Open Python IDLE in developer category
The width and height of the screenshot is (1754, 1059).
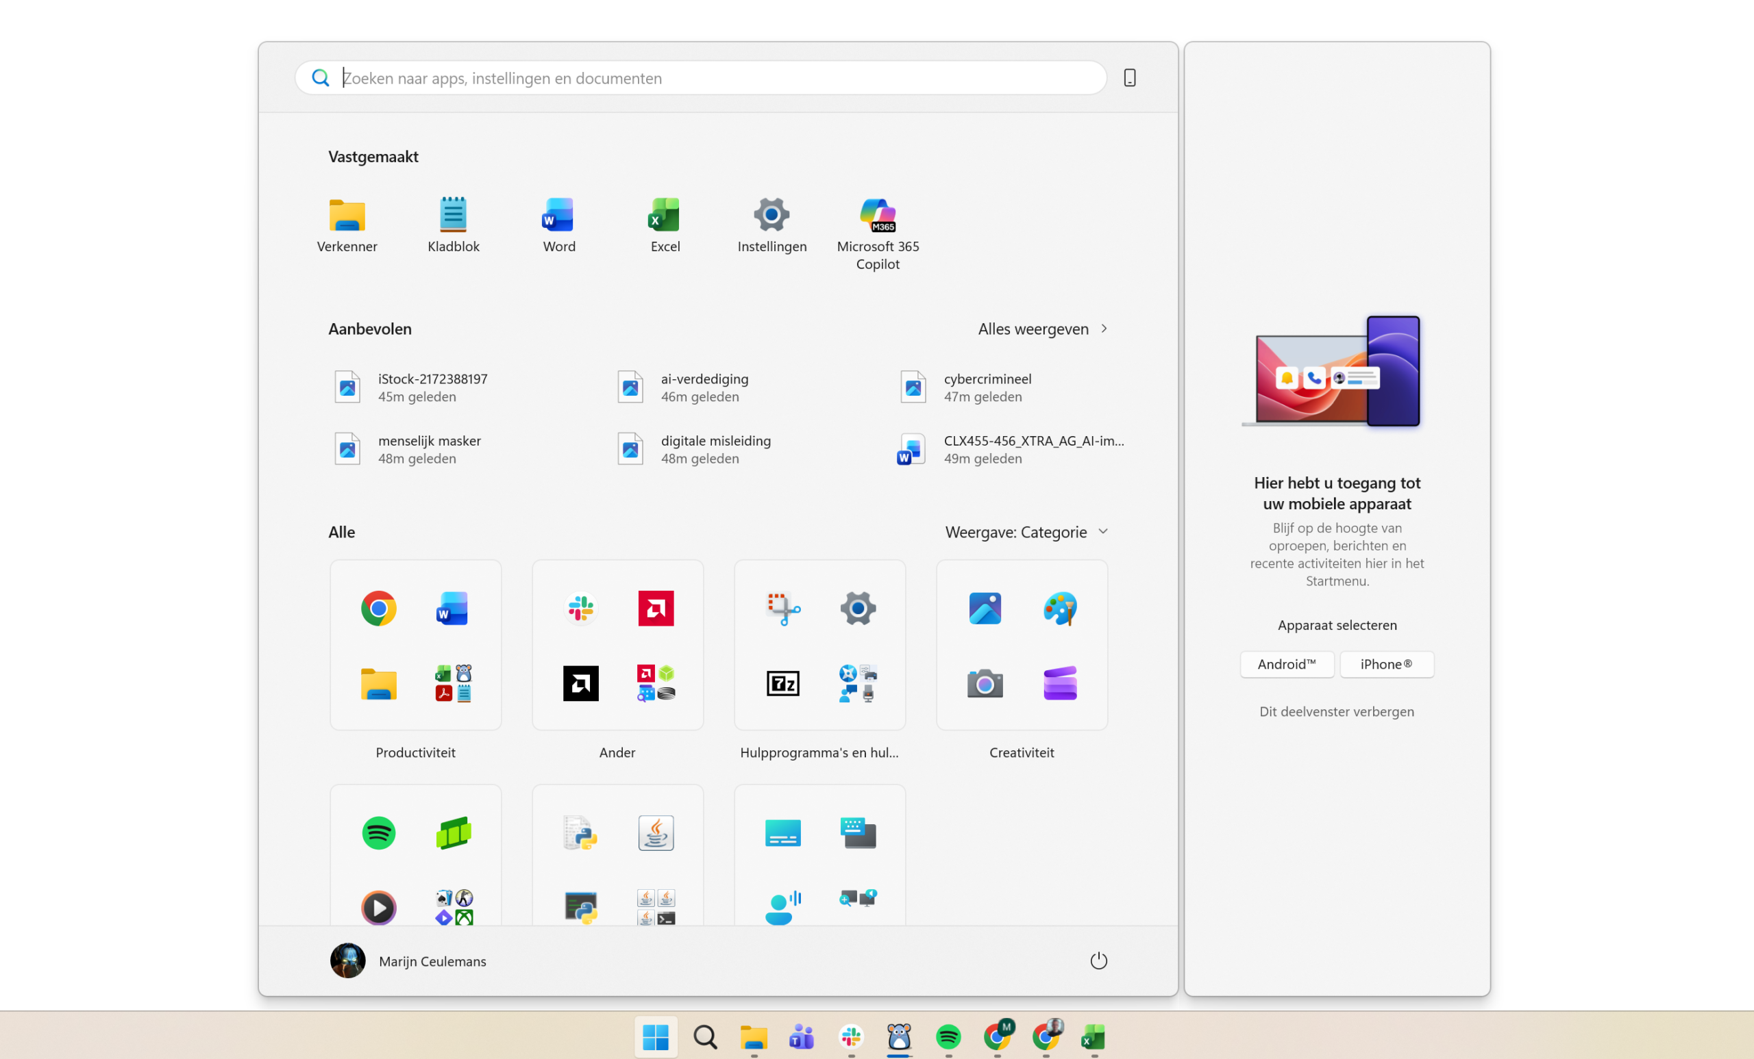(580, 833)
